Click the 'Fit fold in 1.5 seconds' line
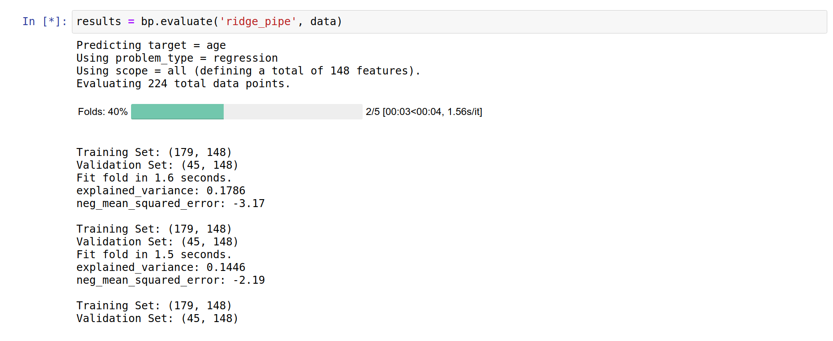 (154, 255)
